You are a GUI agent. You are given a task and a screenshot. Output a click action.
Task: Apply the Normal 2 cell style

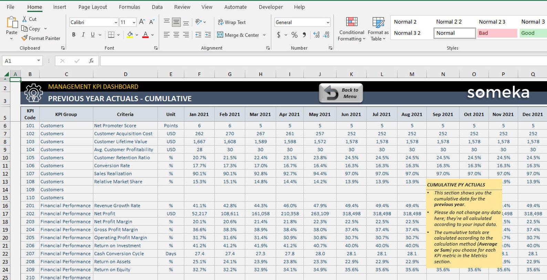coord(405,22)
